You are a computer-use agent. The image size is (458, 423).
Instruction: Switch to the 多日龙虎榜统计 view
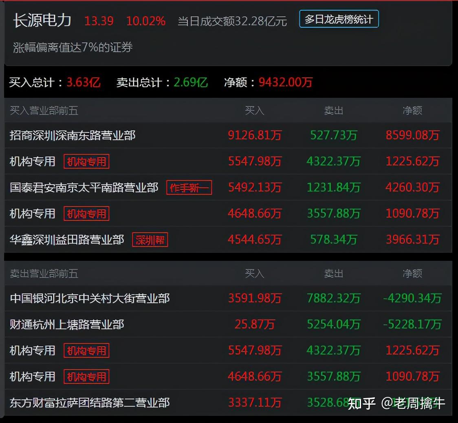point(339,18)
